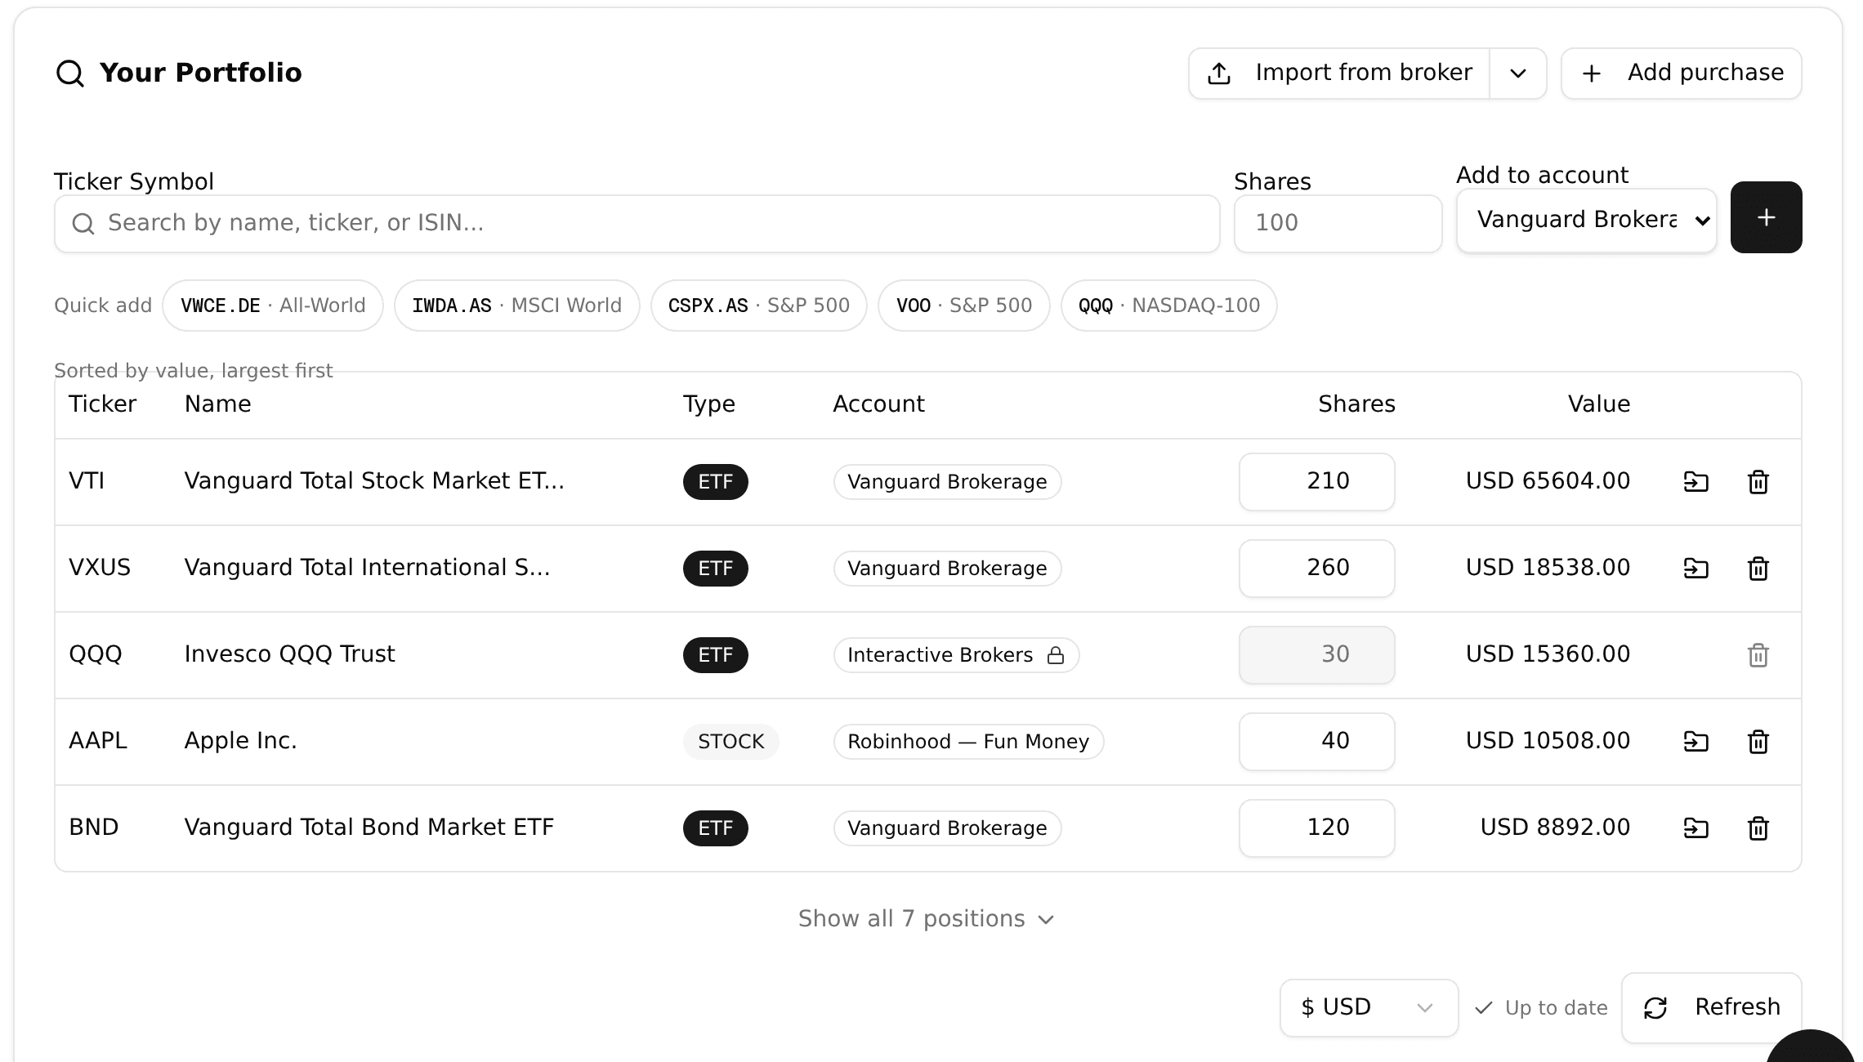The image size is (1863, 1062).
Task: Click the Value column header
Action: click(1599, 404)
